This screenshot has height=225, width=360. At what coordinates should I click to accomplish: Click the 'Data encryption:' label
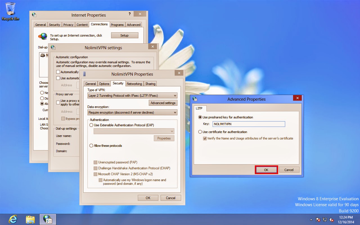click(x=98, y=107)
